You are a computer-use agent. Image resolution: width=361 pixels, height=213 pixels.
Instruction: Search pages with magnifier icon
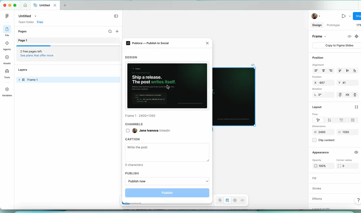(x=110, y=31)
